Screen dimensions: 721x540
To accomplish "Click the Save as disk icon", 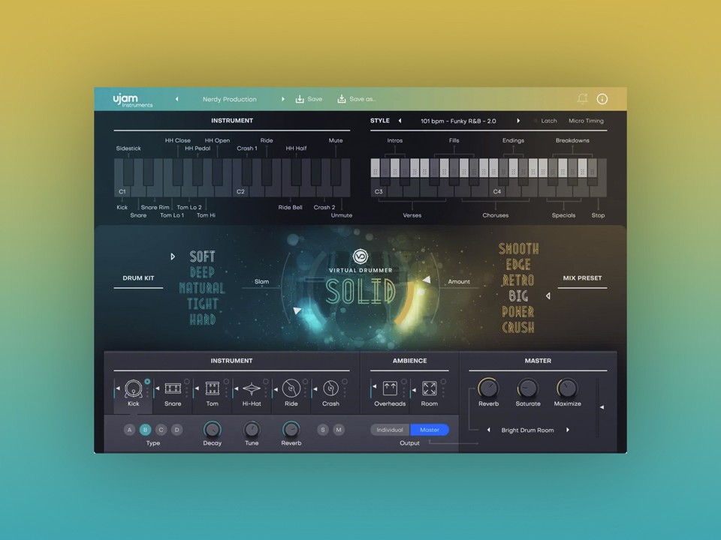I will 342,99.
